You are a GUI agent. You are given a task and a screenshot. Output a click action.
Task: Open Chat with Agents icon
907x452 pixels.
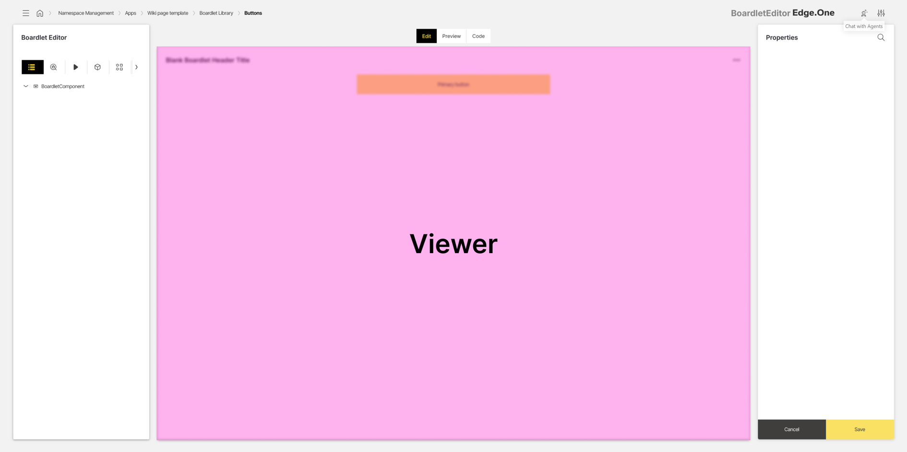pos(864,13)
